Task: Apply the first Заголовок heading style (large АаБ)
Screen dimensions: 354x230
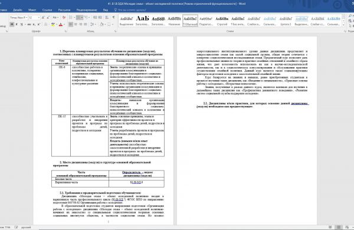Action: point(142,21)
